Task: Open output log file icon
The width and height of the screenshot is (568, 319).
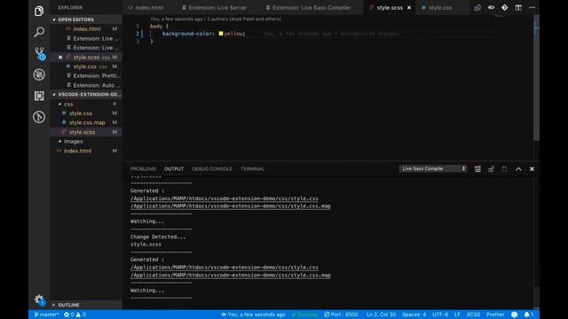Action: tap(505, 169)
